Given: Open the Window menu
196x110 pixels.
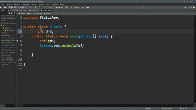Looking at the screenshot, I should [x=55, y=4].
